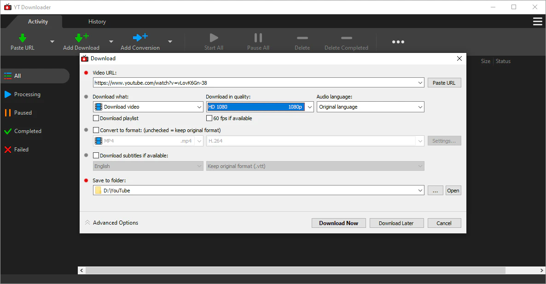Image resolution: width=546 pixels, height=284 pixels.
Task: Filter by Failed downloads
Action: 21,150
